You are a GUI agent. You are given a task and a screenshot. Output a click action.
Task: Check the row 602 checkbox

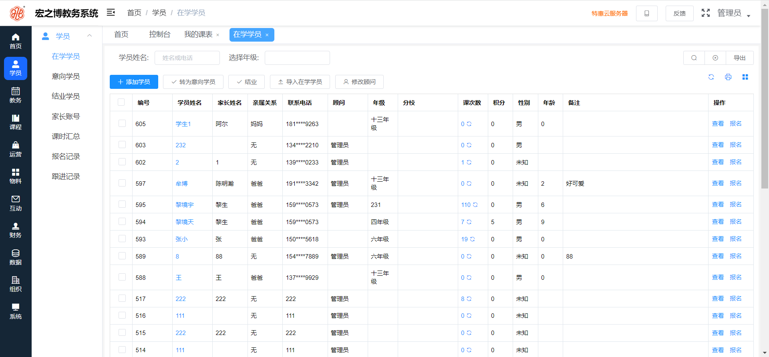point(122,162)
